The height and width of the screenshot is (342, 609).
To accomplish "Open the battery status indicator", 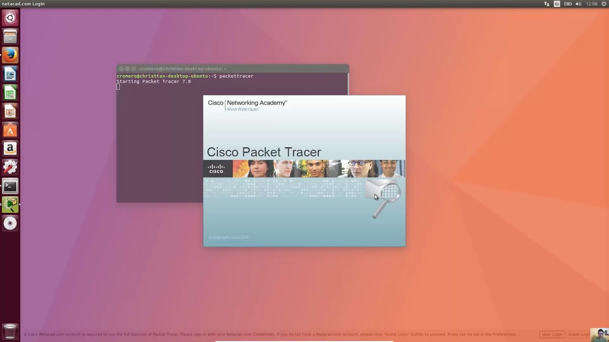I will (x=568, y=4).
